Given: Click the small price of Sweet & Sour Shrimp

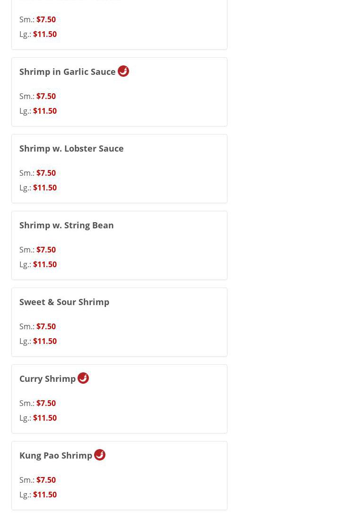Looking at the screenshot, I should pyautogui.click(x=46, y=326).
